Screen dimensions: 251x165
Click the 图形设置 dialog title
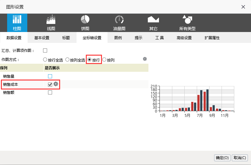tap(15, 7)
